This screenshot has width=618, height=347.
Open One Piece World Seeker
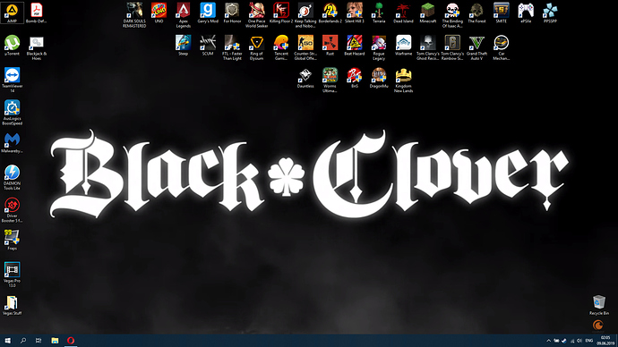[x=256, y=15]
